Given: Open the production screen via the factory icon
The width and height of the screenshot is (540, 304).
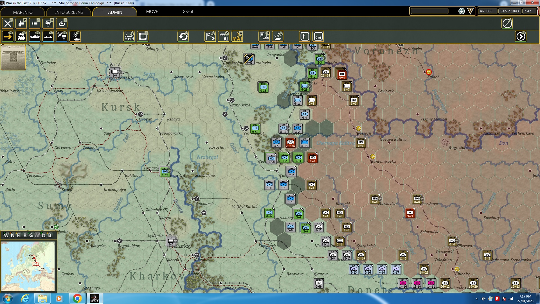Looking at the screenshot, I should point(264,36).
